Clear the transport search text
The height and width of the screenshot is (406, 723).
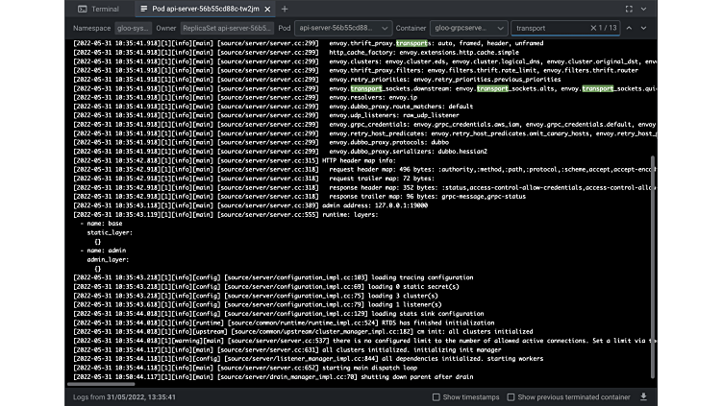[x=593, y=29]
